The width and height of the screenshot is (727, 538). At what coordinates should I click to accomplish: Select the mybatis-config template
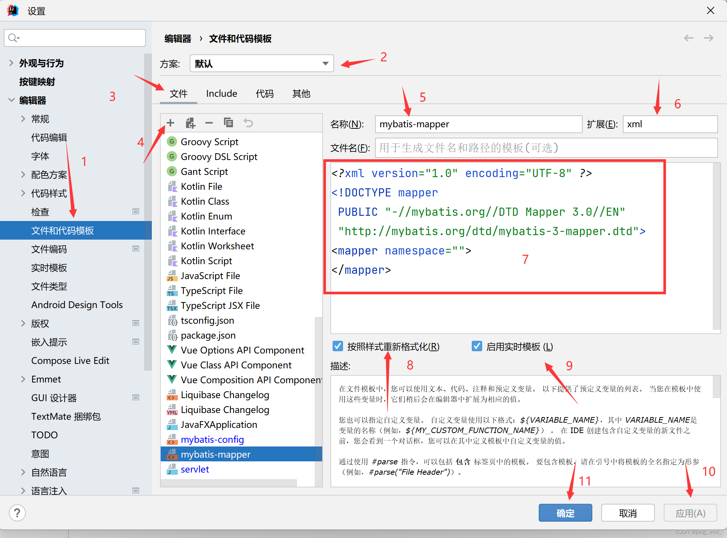[x=212, y=439]
